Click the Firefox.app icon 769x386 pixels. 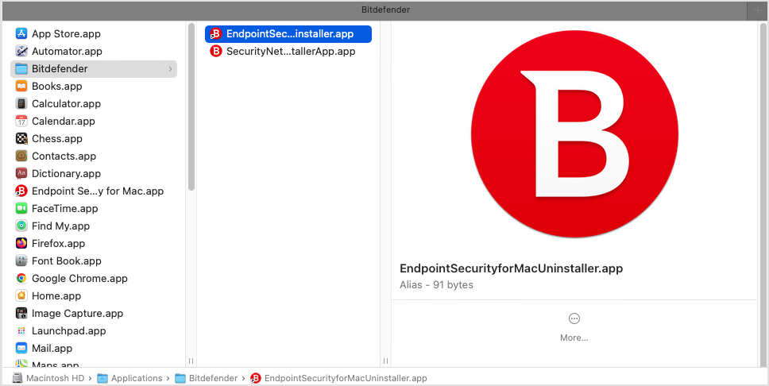pos(21,243)
